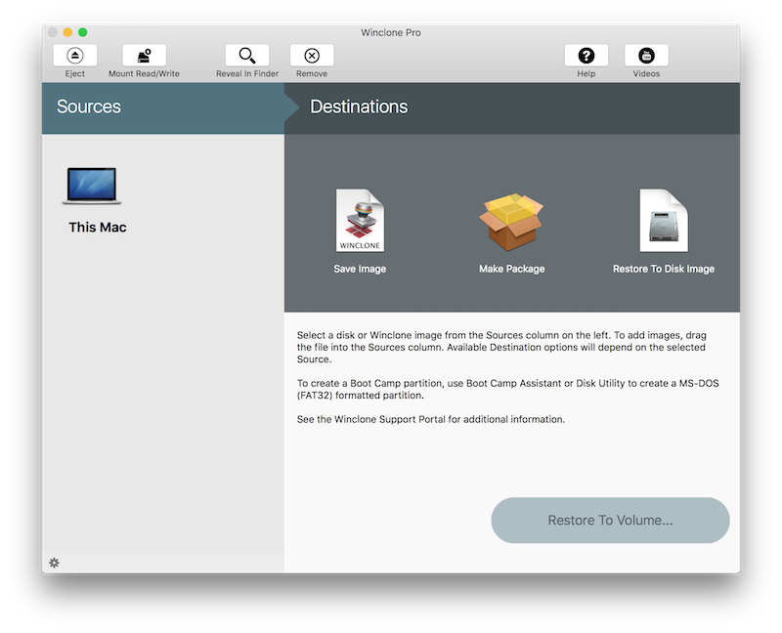Choose the Restore To Disk Image icon
The image size is (782, 633).
pos(664,220)
